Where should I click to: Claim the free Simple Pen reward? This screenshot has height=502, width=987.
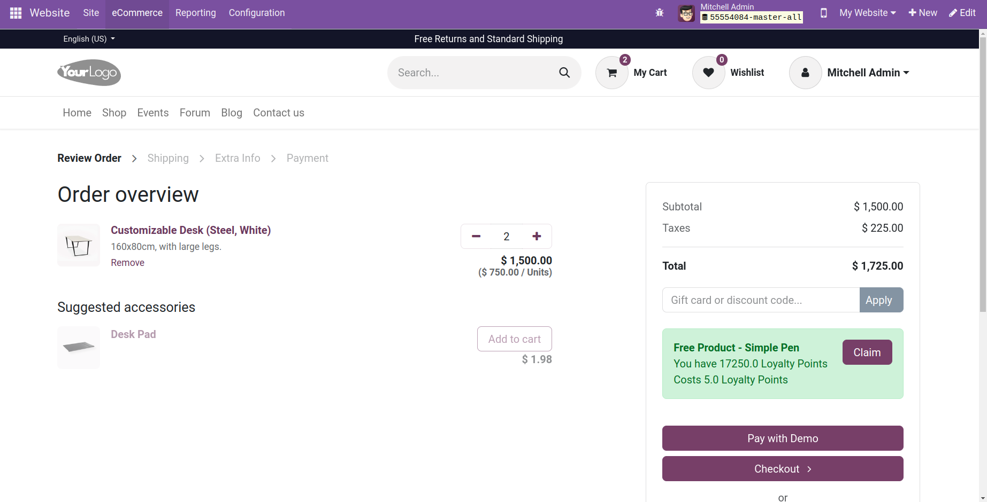point(867,352)
